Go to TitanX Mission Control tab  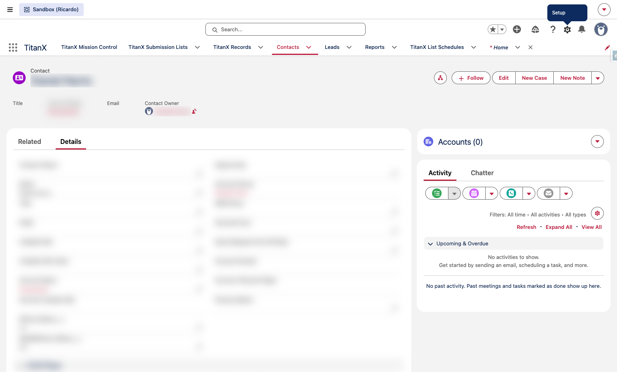click(x=89, y=47)
